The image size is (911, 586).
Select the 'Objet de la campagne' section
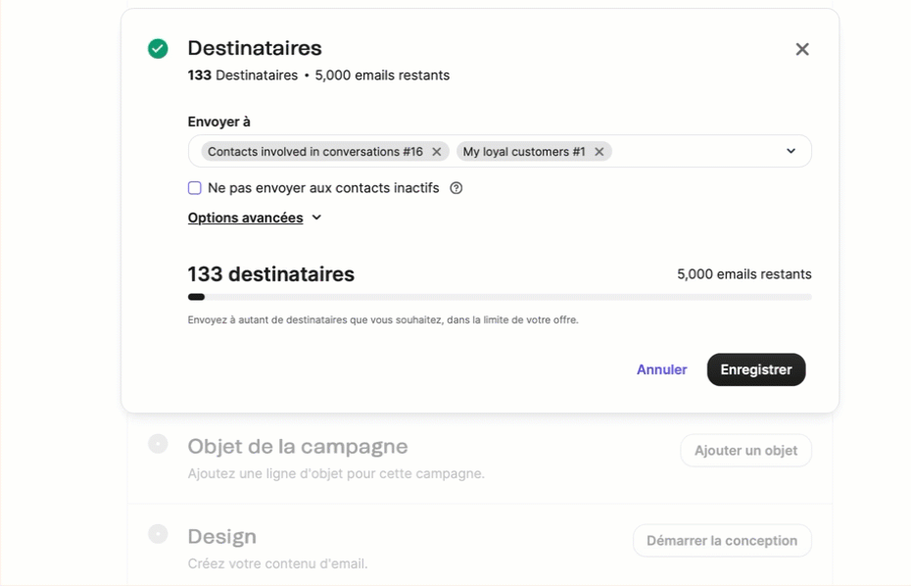coord(298,446)
